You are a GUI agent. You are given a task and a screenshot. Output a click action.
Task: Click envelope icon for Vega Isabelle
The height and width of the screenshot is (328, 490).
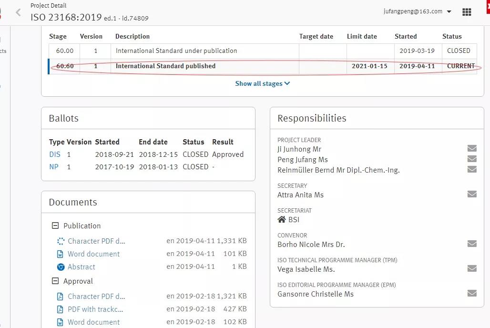tap(472, 268)
